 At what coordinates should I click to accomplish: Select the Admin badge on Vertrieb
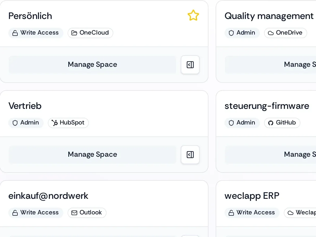[x=26, y=123]
